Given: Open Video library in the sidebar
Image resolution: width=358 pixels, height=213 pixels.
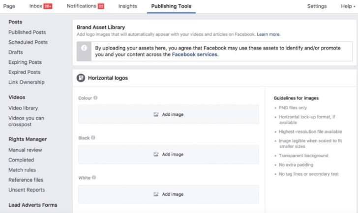Looking at the screenshot, I should coord(23,108).
